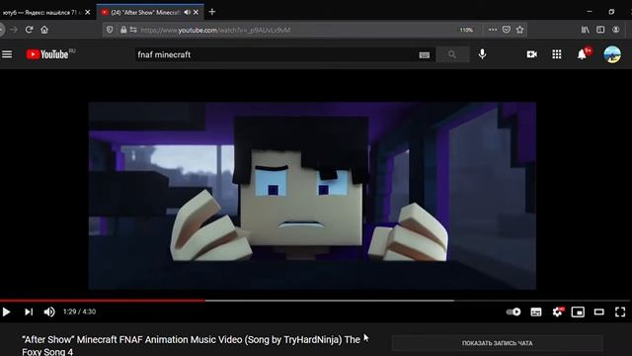Switch to miniplayer mode
Image resolution: width=632 pixels, height=356 pixels.
(x=578, y=311)
